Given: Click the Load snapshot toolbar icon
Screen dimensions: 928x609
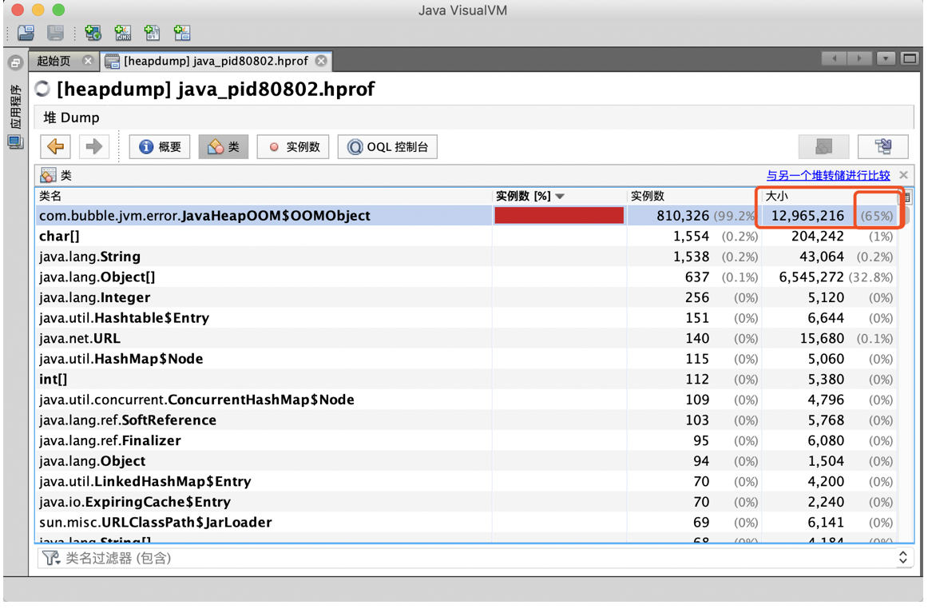Looking at the screenshot, I should (x=26, y=33).
